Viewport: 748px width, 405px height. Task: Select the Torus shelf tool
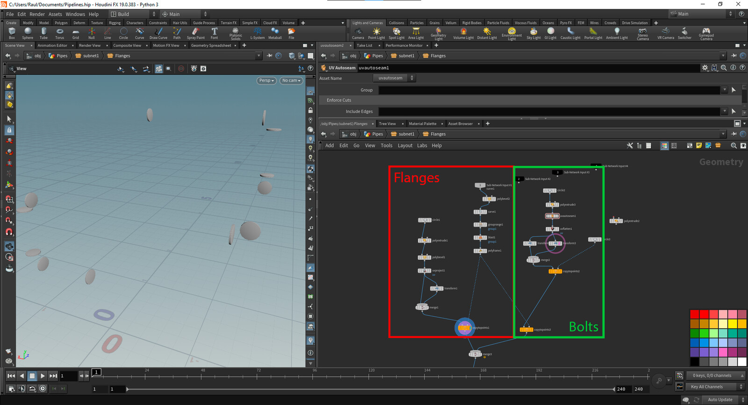59,33
